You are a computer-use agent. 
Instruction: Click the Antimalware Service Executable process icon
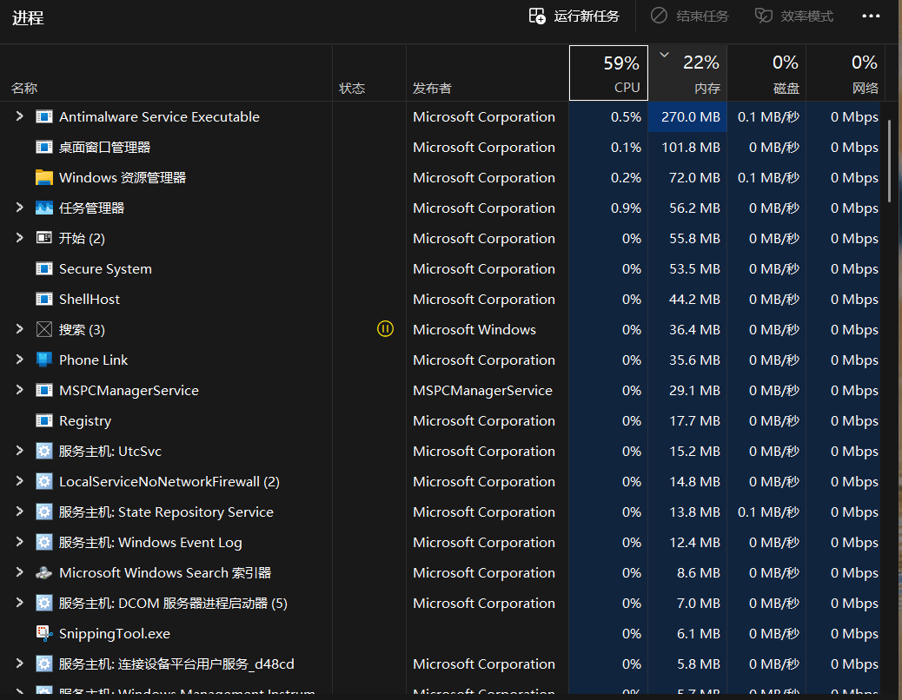coord(44,116)
